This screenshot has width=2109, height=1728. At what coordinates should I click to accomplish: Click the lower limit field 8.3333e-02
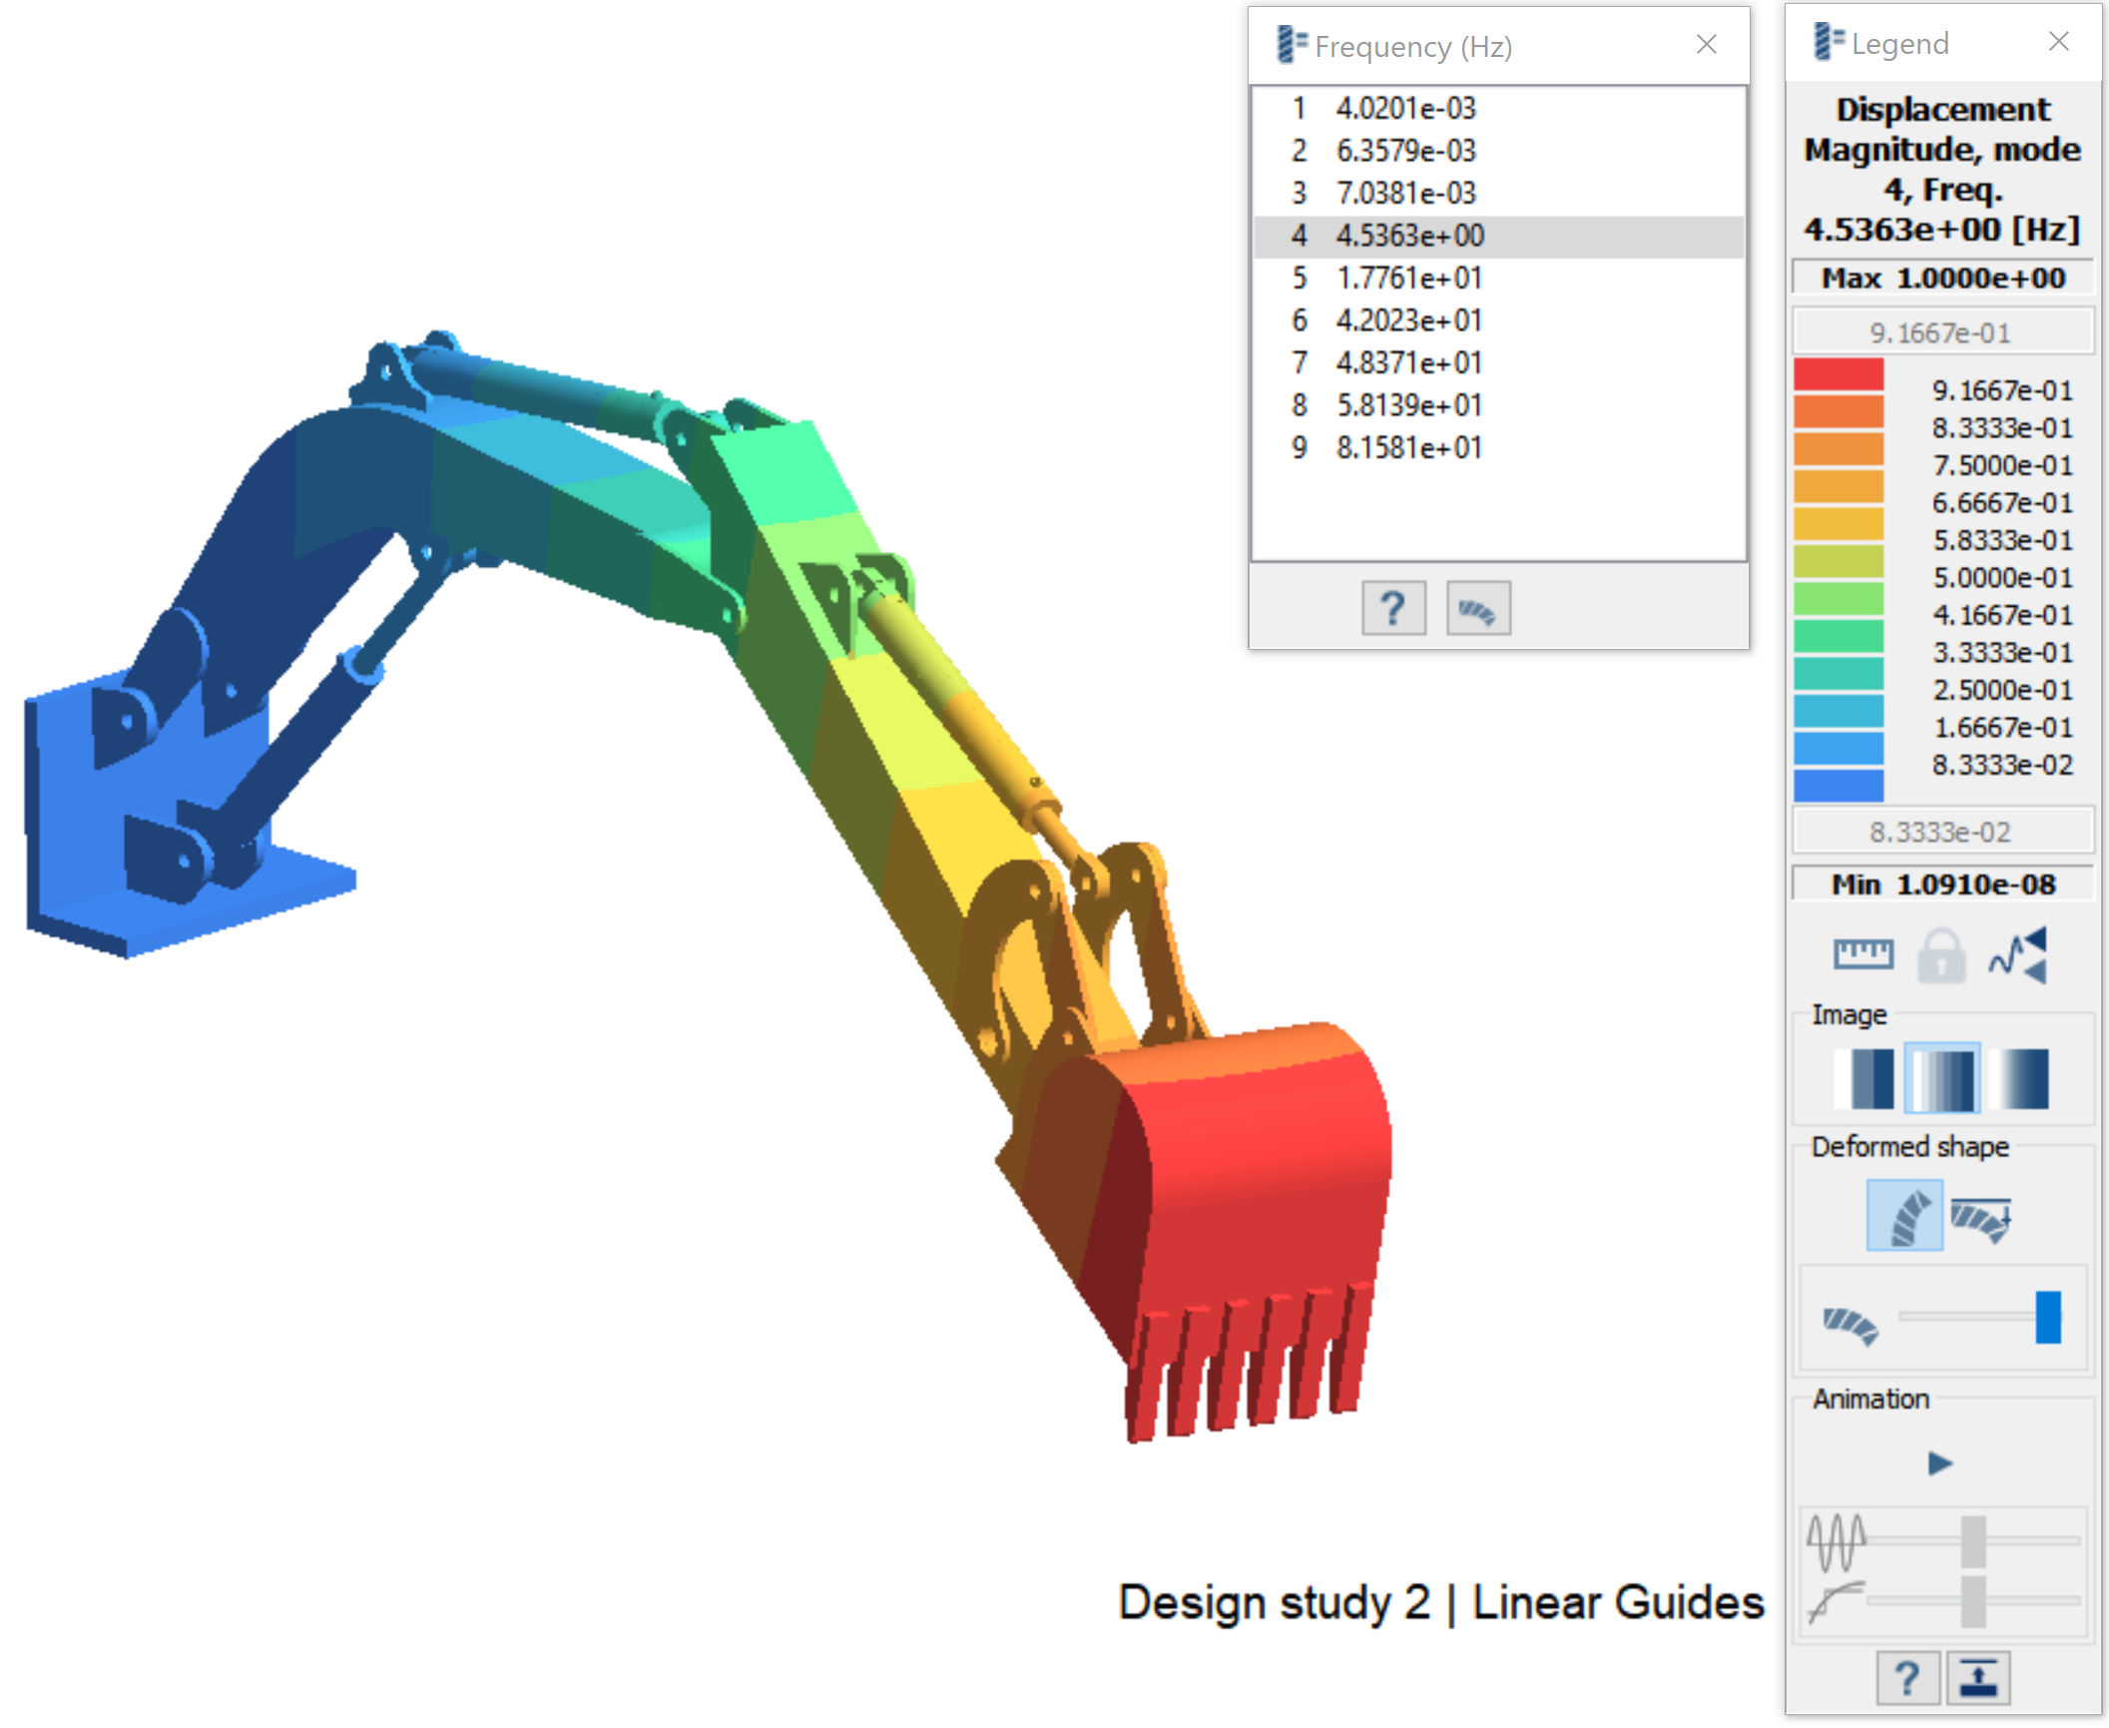1941,832
